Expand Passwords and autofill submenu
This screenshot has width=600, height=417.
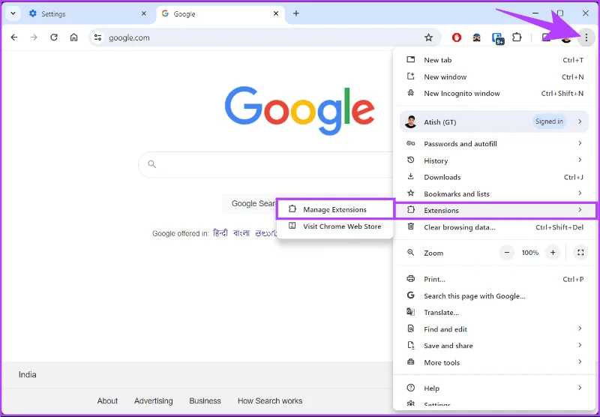click(x=494, y=144)
